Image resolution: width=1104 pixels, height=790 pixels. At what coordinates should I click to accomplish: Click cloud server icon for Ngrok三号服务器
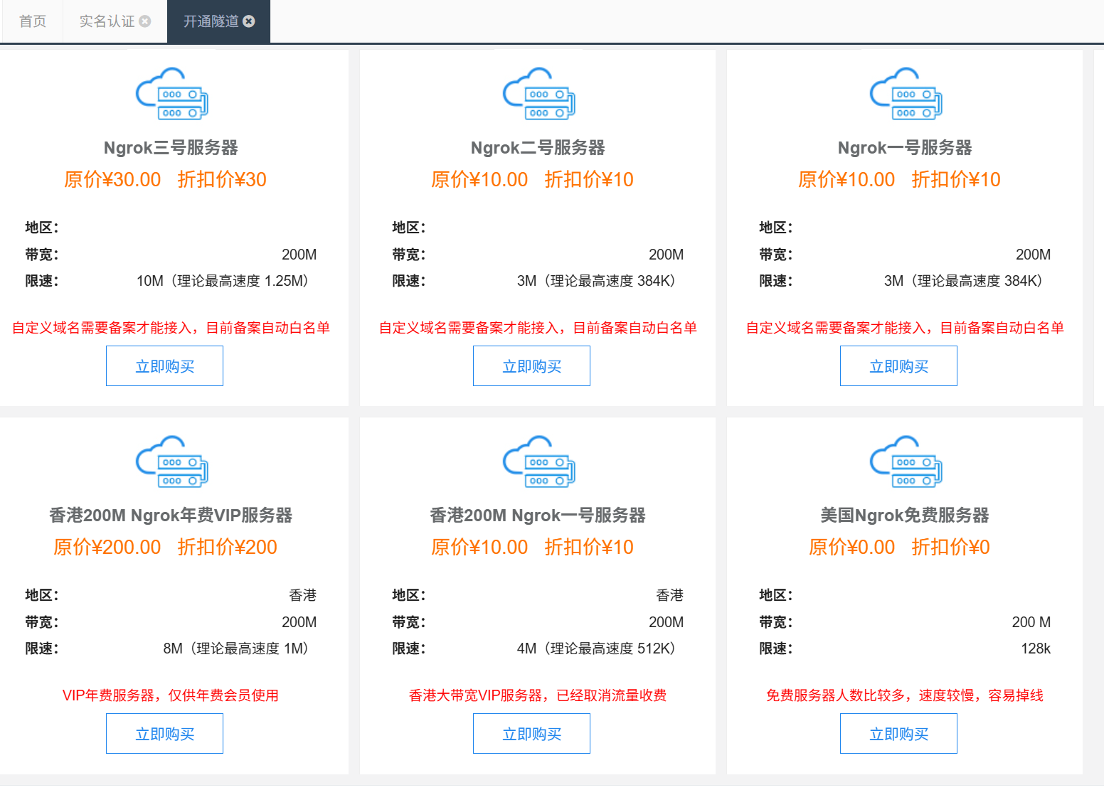coord(171,94)
